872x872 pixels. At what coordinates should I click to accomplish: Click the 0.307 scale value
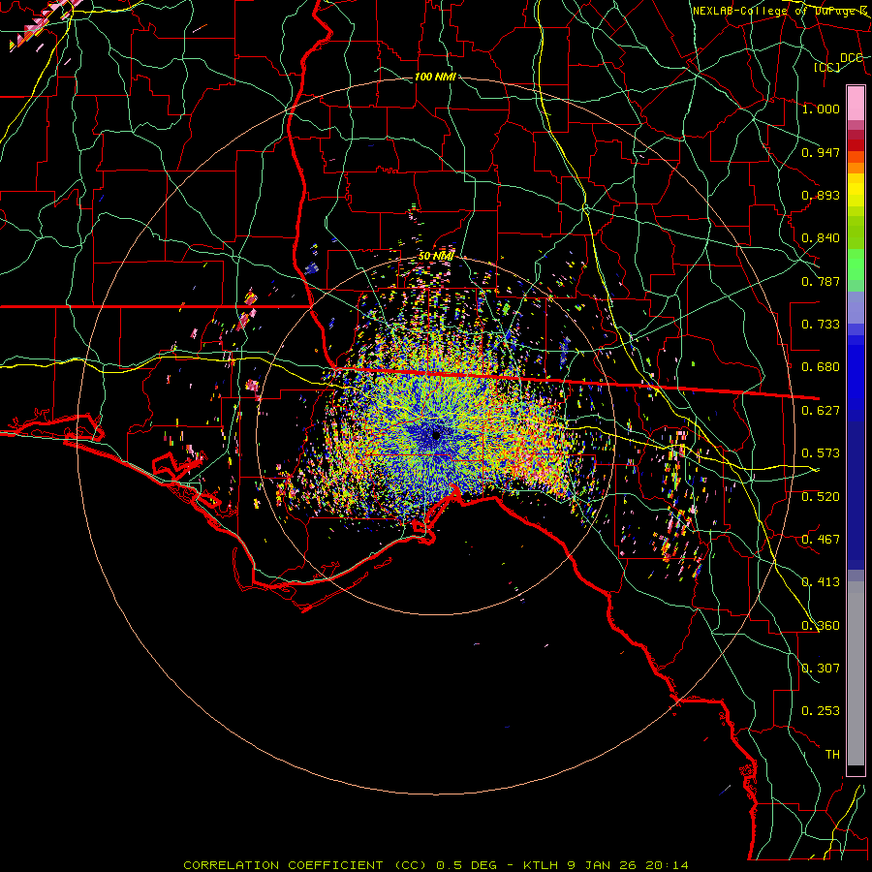click(821, 669)
